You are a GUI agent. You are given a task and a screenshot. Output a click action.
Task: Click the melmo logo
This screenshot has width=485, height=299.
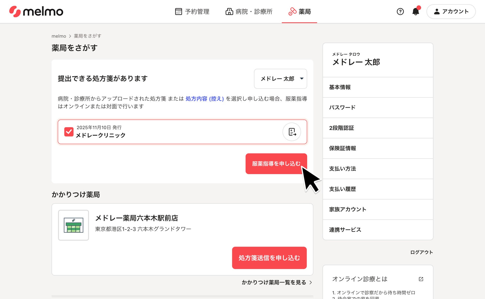tap(36, 11)
